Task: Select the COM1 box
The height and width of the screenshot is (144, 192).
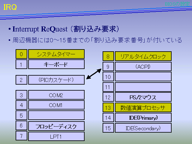Action: (56, 105)
